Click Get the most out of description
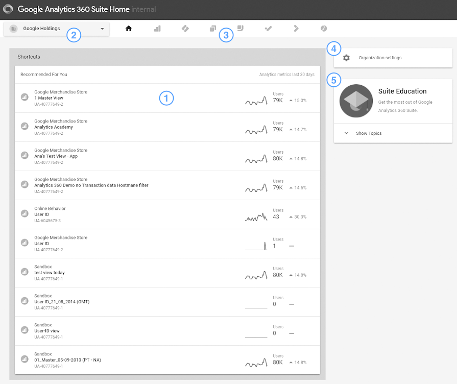The width and height of the screenshot is (457, 384). coord(405,106)
